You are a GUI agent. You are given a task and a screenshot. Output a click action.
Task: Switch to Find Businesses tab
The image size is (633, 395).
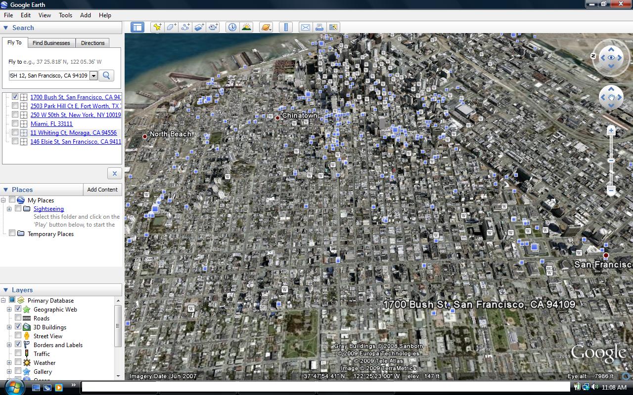tap(51, 43)
